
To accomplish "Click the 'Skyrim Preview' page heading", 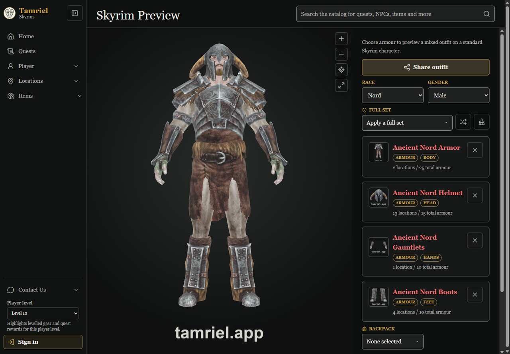I will [x=138, y=15].
